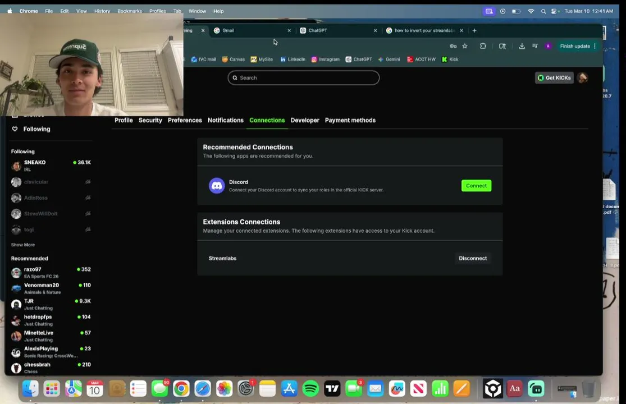
Task: Click the heart icon beside Following
Action: coord(15,129)
